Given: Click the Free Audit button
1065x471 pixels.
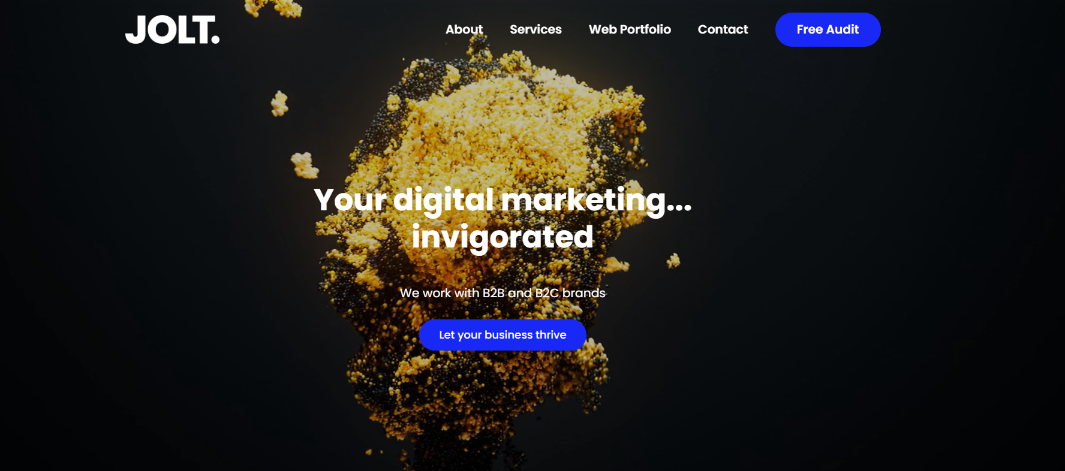Looking at the screenshot, I should click(828, 29).
